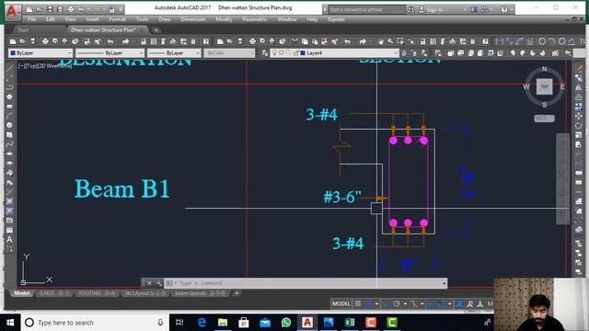Click Layer4 blue color swatch
The image size is (589, 331).
(303, 53)
